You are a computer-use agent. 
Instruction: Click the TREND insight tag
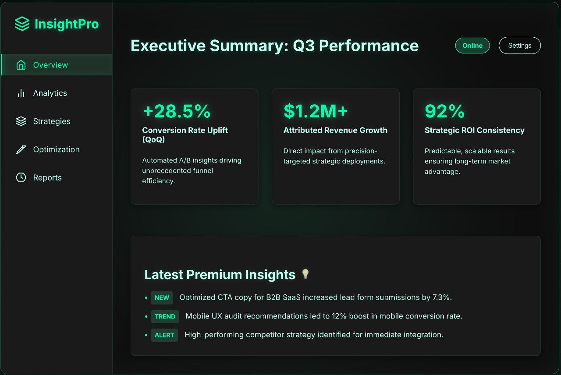click(x=165, y=316)
